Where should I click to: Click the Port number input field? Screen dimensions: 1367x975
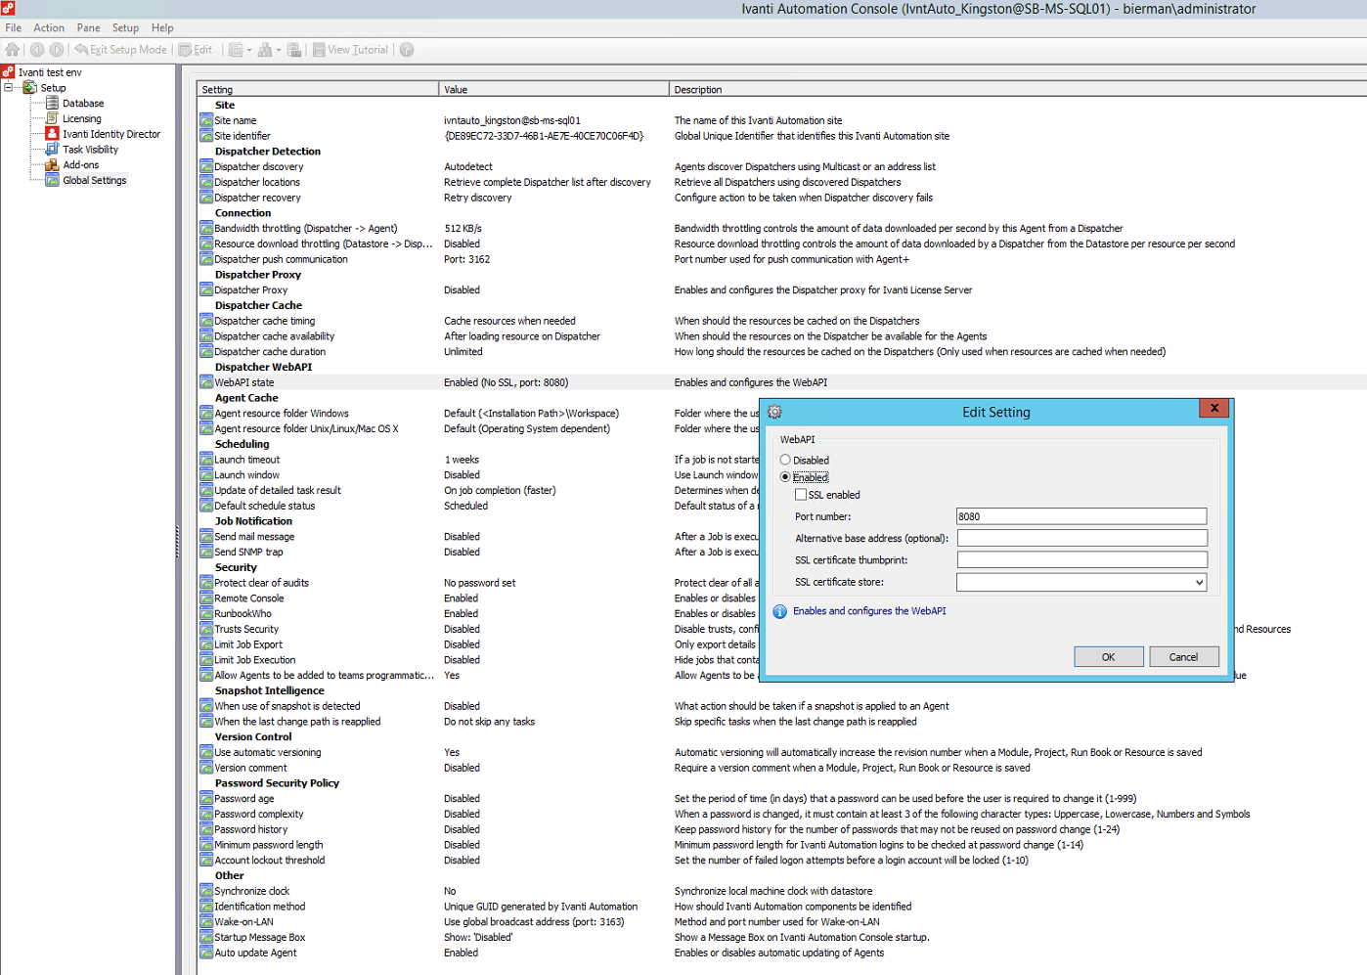(1081, 516)
